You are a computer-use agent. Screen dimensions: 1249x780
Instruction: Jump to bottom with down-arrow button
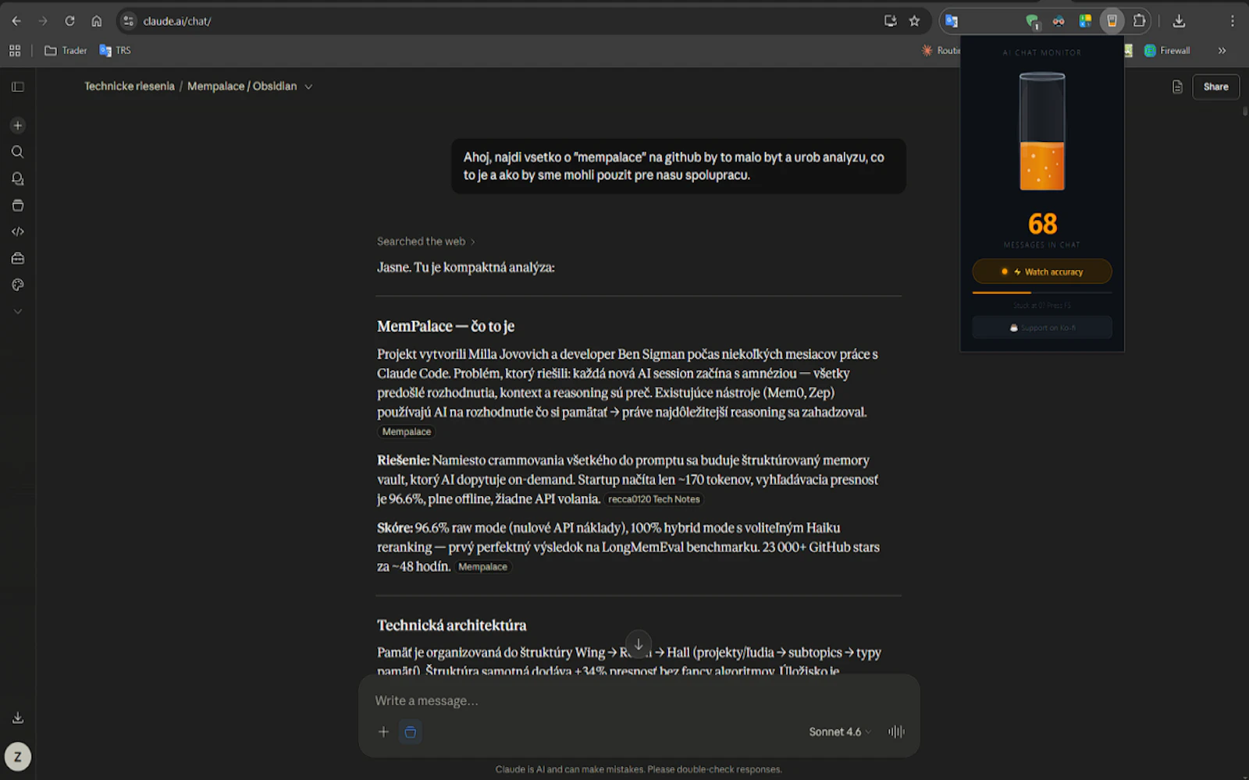point(639,644)
